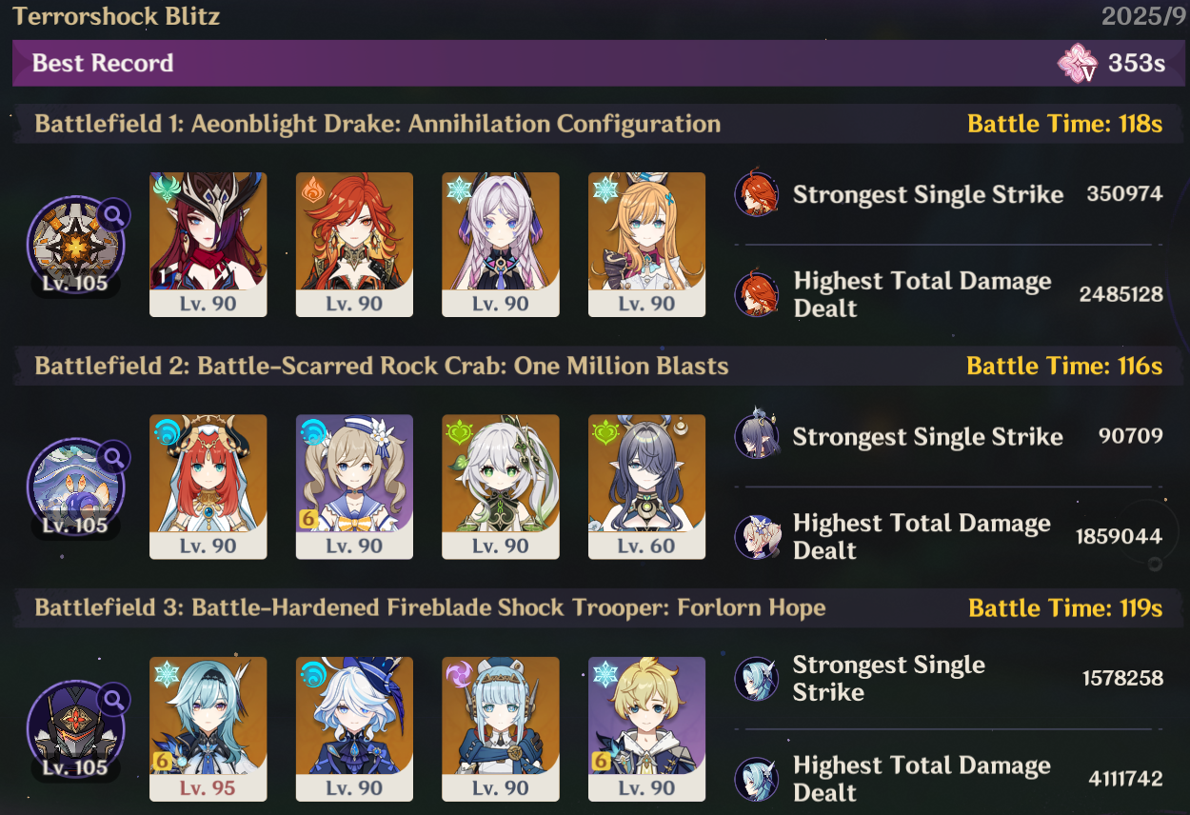Inspect the Fireblade Shock Trooper magnifier icon
Viewport: 1190px width, 815px height.
113,701
